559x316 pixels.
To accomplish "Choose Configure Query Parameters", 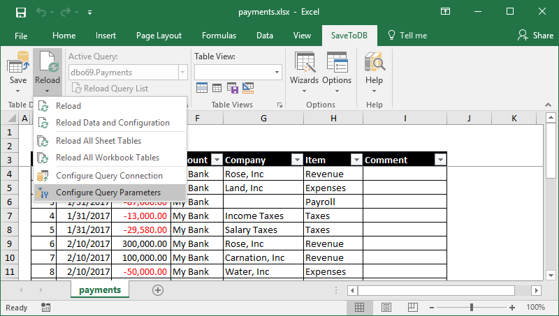I will click(x=110, y=193).
